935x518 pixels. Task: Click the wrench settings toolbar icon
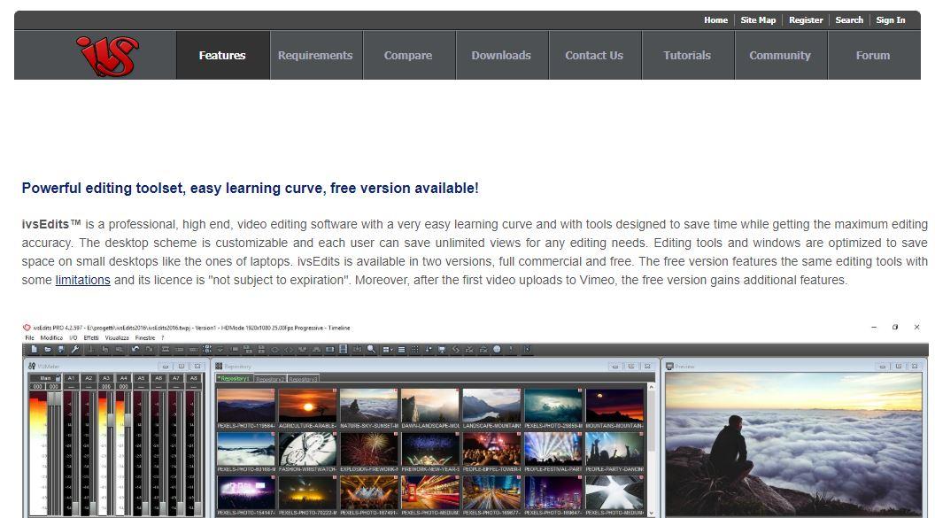click(x=76, y=350)
